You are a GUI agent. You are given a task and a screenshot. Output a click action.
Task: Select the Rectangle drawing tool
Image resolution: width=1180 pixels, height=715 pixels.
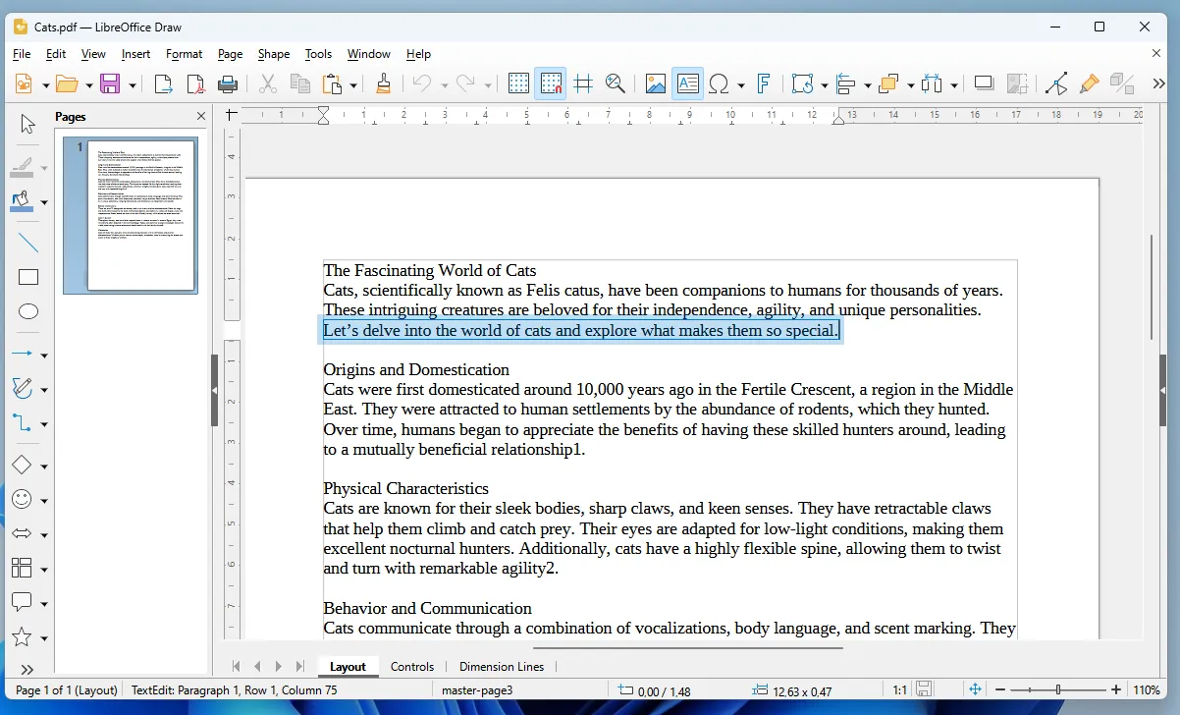click(x=28, y=276)
